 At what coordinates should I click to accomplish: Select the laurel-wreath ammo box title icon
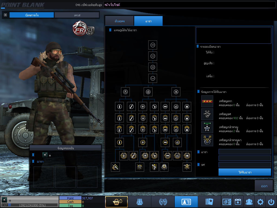[x=187, y=156]
